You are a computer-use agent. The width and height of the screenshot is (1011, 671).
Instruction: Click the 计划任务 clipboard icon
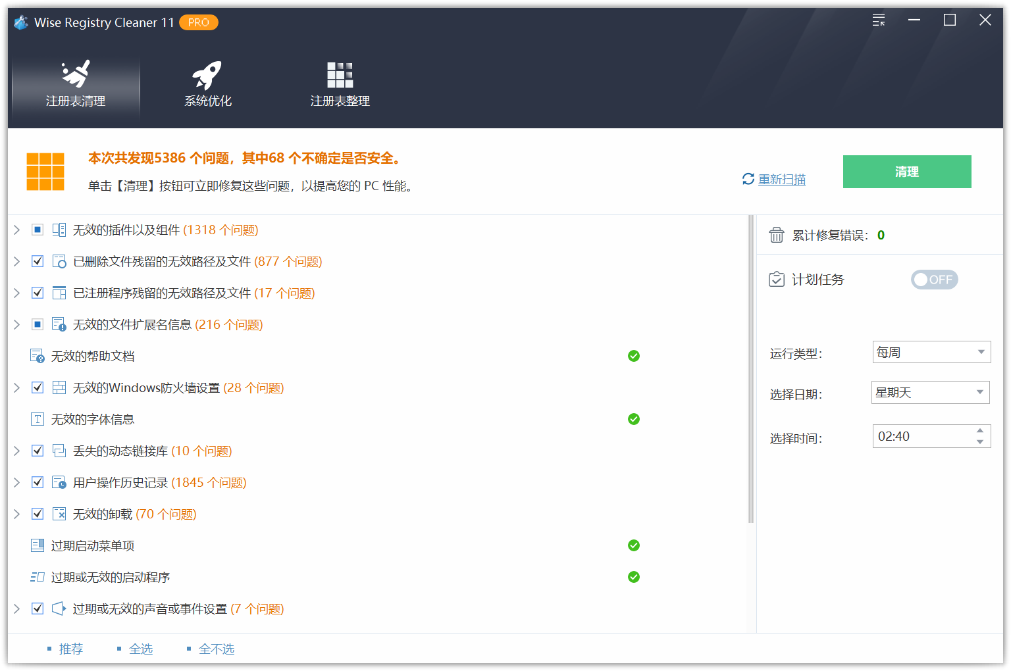point(777,280)
